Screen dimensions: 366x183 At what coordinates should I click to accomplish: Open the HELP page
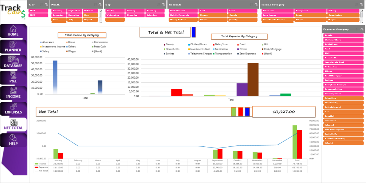coord(13,140)
